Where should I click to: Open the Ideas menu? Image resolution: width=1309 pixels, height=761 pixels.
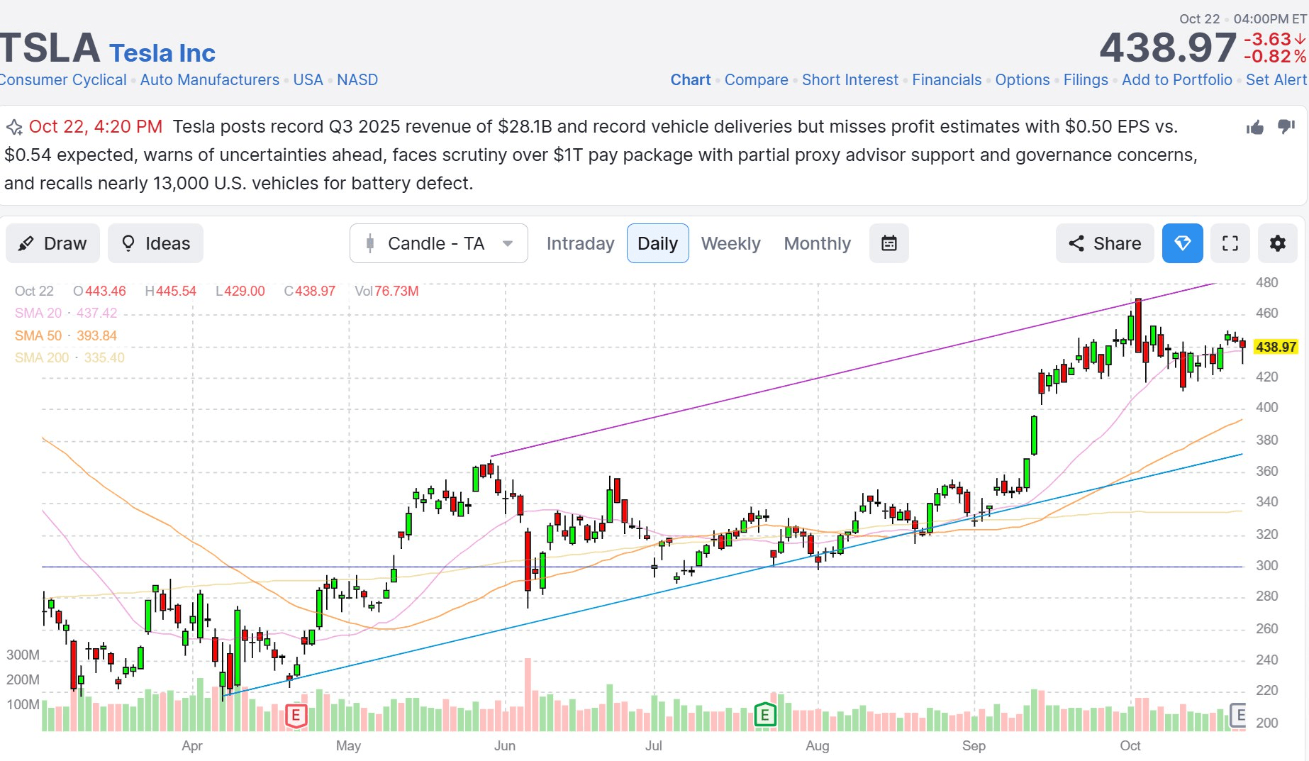(155, 243)
